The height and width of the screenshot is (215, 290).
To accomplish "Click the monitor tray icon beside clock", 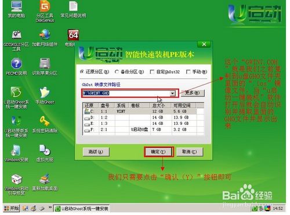I will pyautogui.click(x=267, y=209).
